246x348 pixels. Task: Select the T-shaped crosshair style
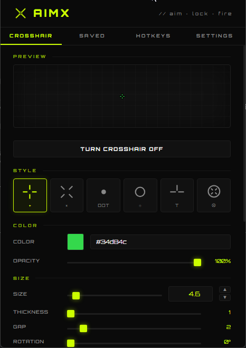pos(177,195)
